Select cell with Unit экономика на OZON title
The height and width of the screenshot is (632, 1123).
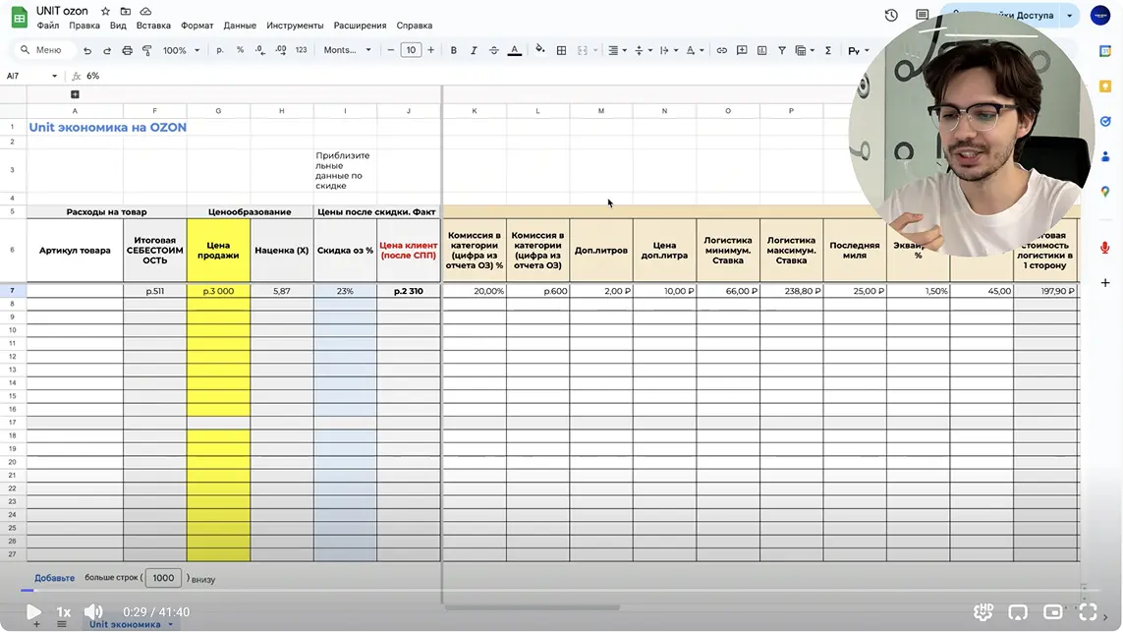tap(75, 128)
